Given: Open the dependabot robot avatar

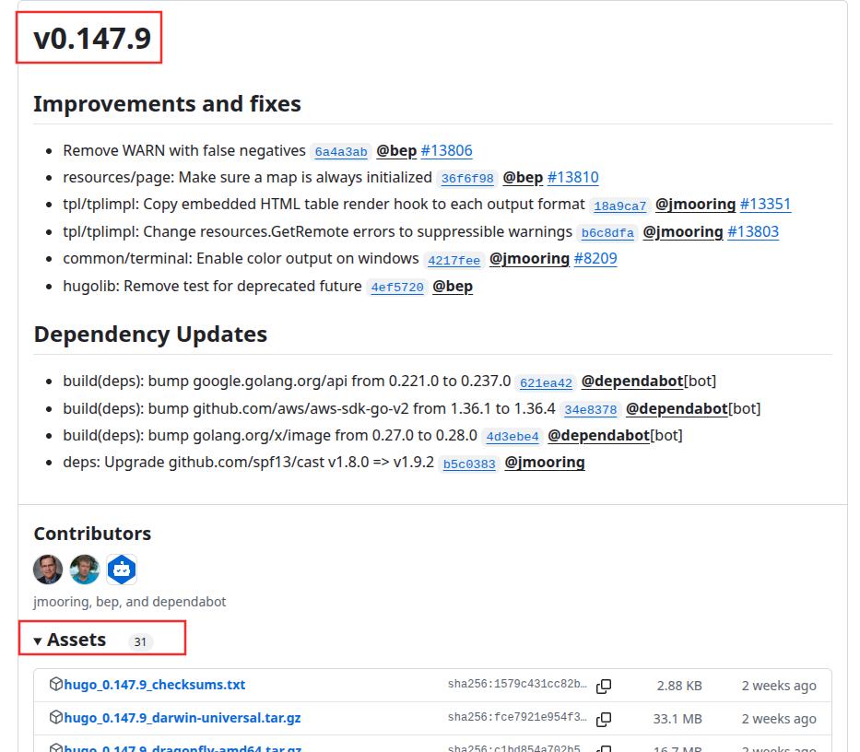Looking at the screenshot, I should pyautogui.click(x=122, y=570).
